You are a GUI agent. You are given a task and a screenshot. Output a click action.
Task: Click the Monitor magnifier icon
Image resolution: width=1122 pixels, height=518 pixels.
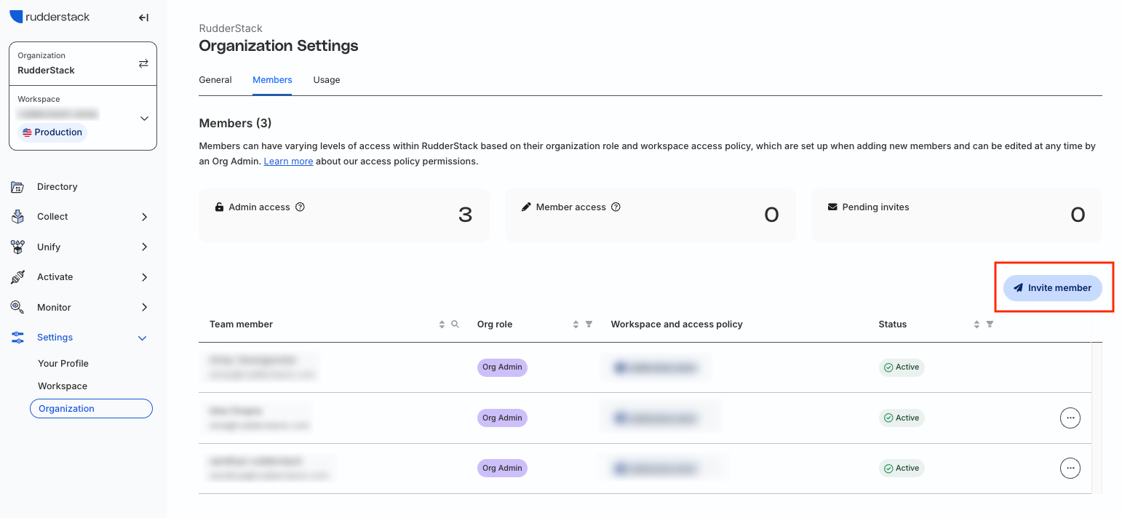click(x=17, y=308)
